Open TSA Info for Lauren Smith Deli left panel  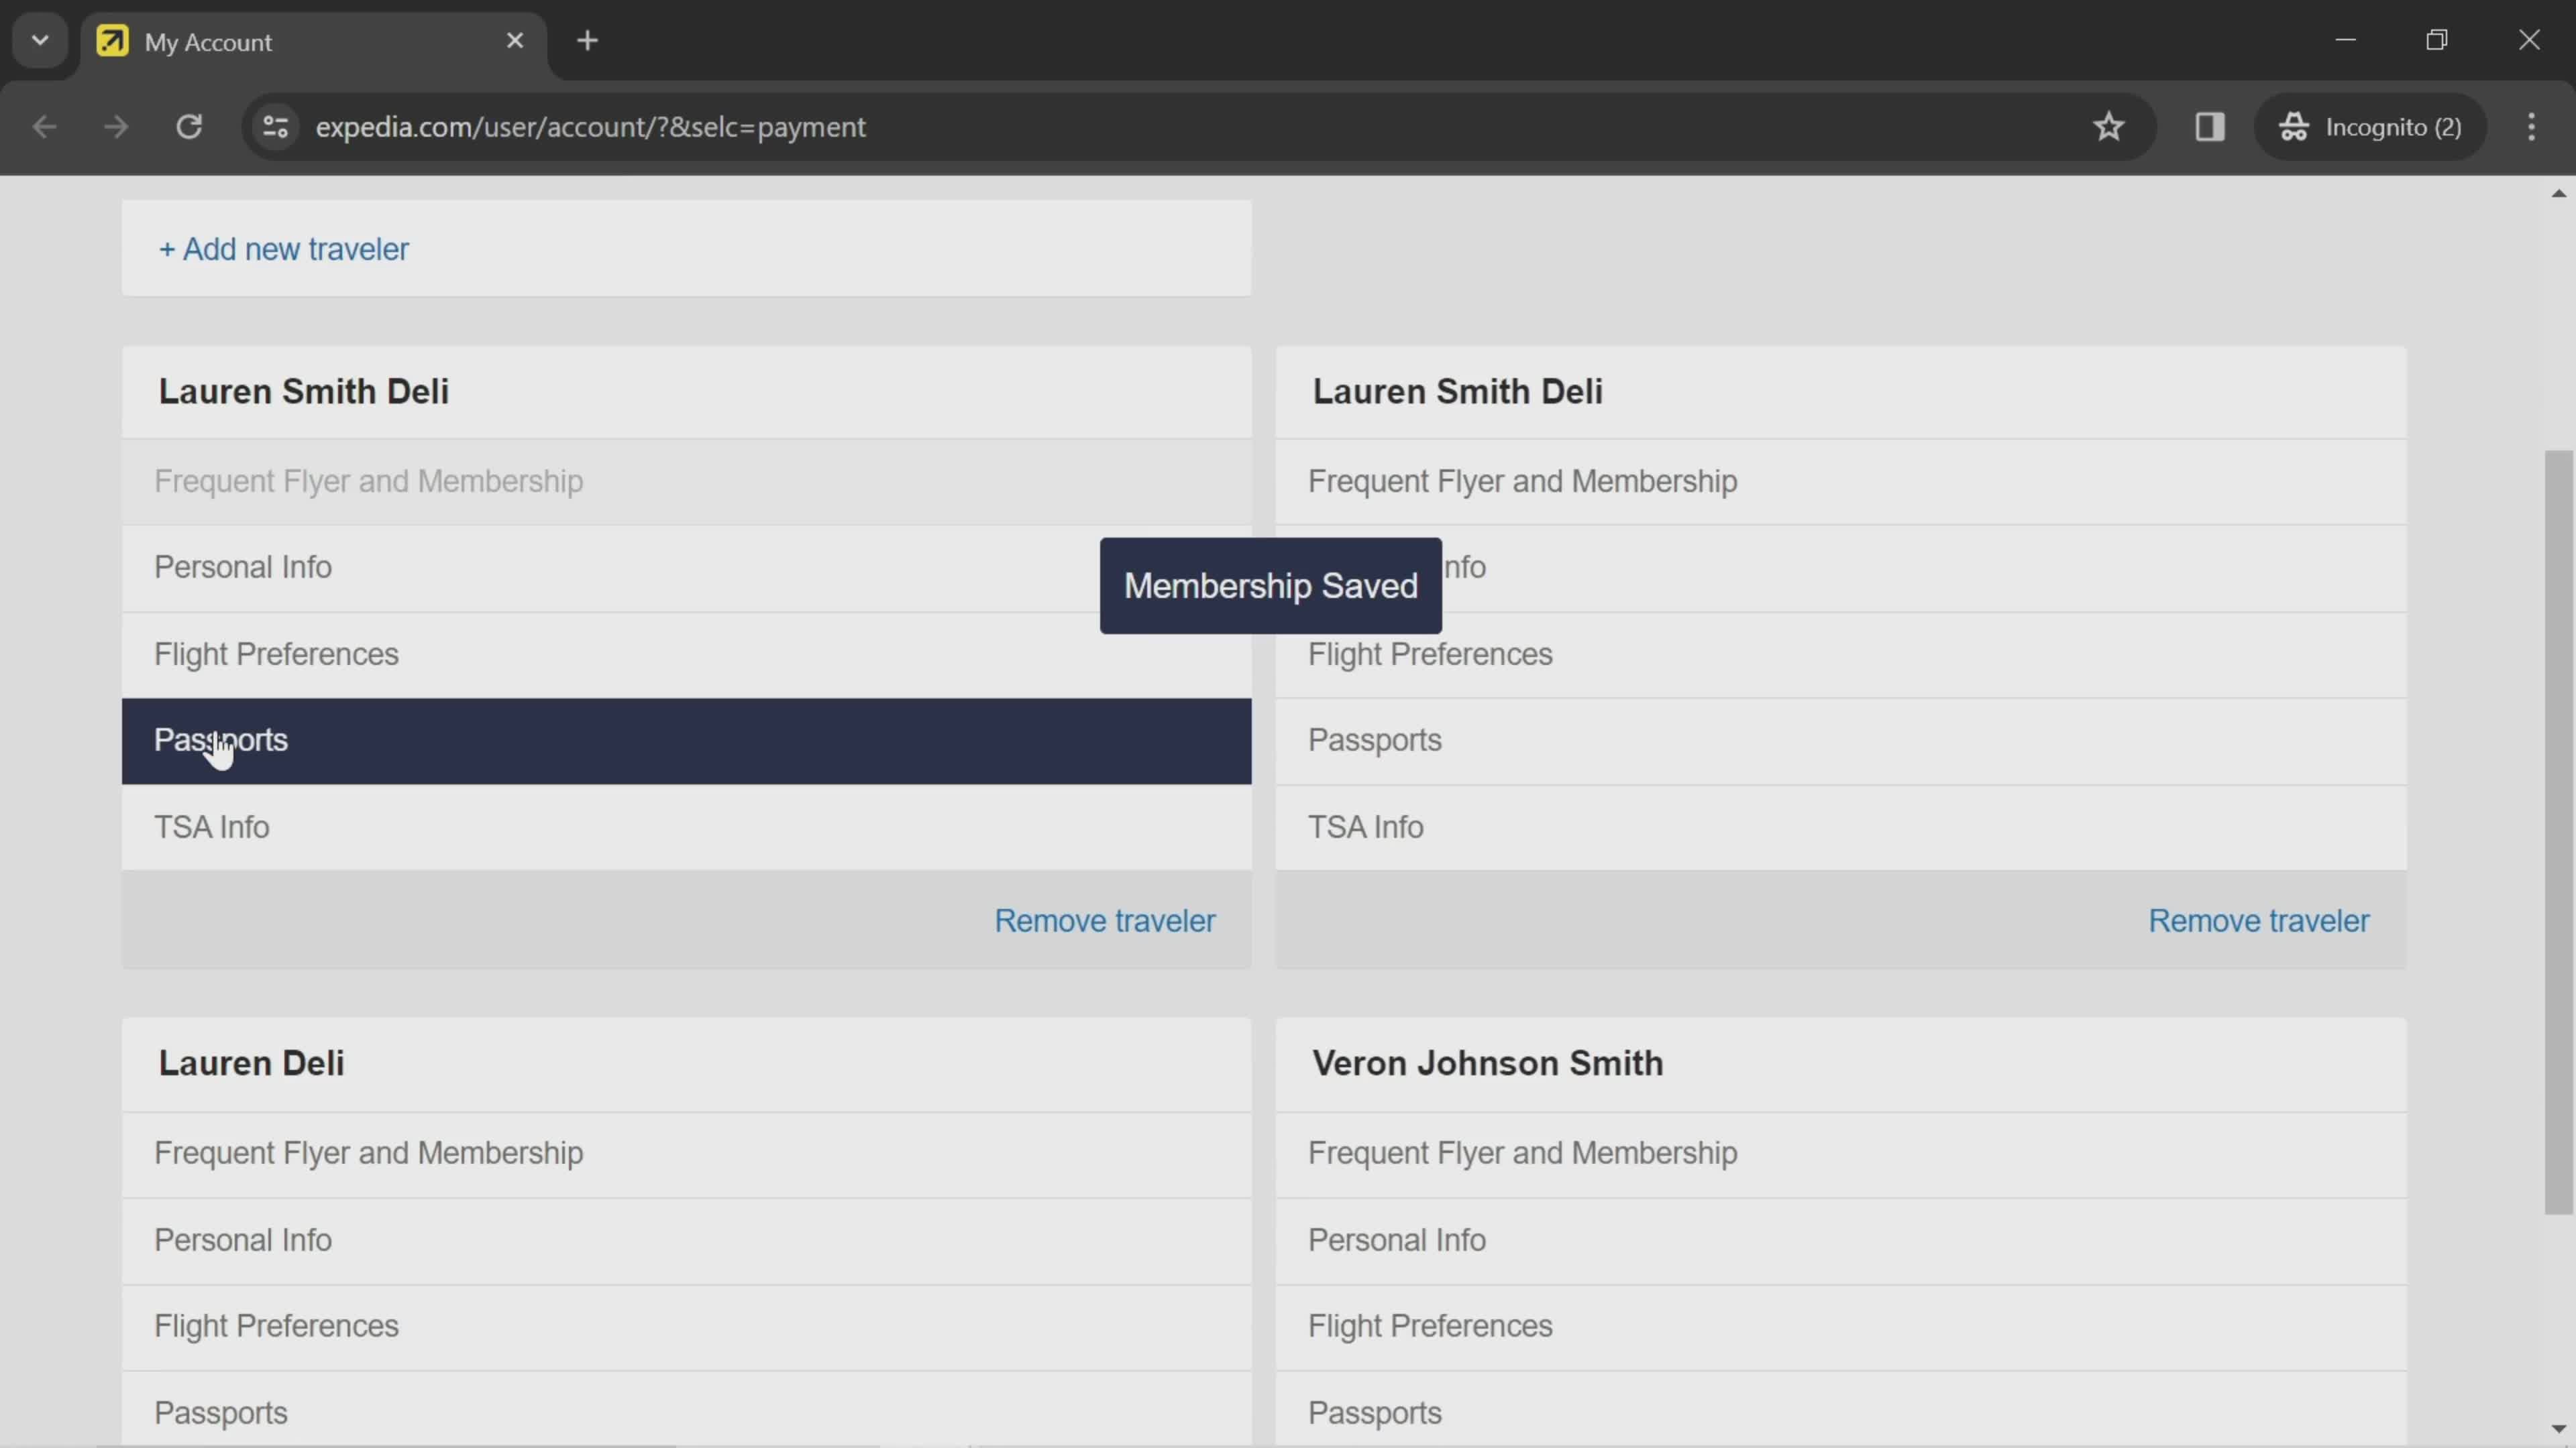pyautogui.click(x=212, y=827)
